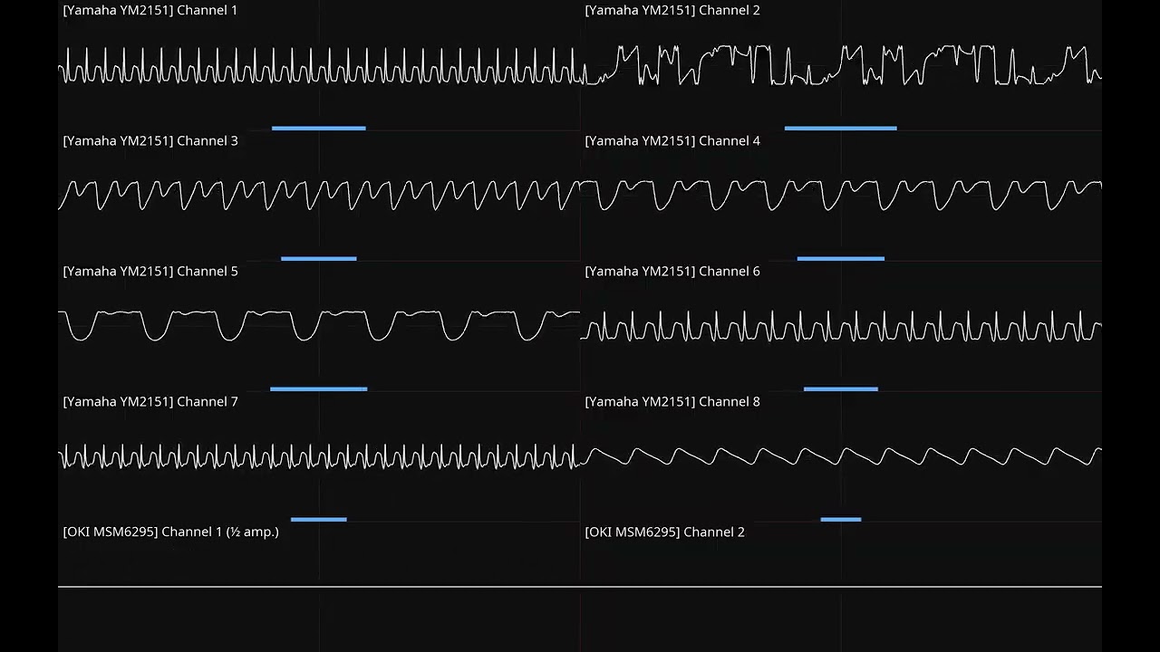This screenshot has height=652, width=1160.
Task: Click the blue bar under Channel 8 waveform
Action: (841, 520)
